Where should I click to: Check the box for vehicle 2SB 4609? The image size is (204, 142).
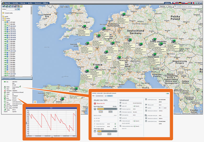point(9,24)
